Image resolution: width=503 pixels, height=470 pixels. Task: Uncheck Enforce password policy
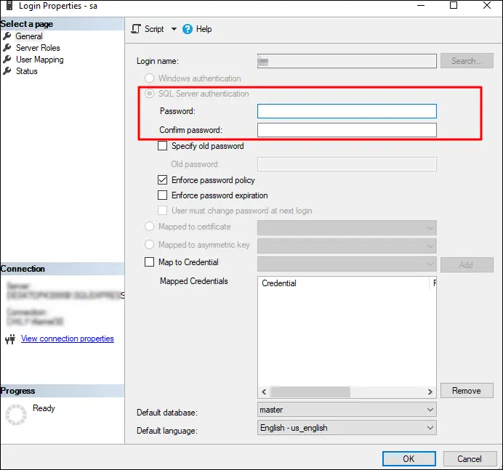pos(163,179)
